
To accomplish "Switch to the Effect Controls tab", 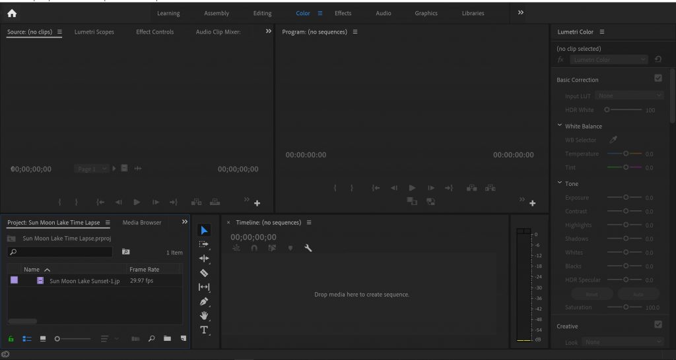I will pos(154,32).
